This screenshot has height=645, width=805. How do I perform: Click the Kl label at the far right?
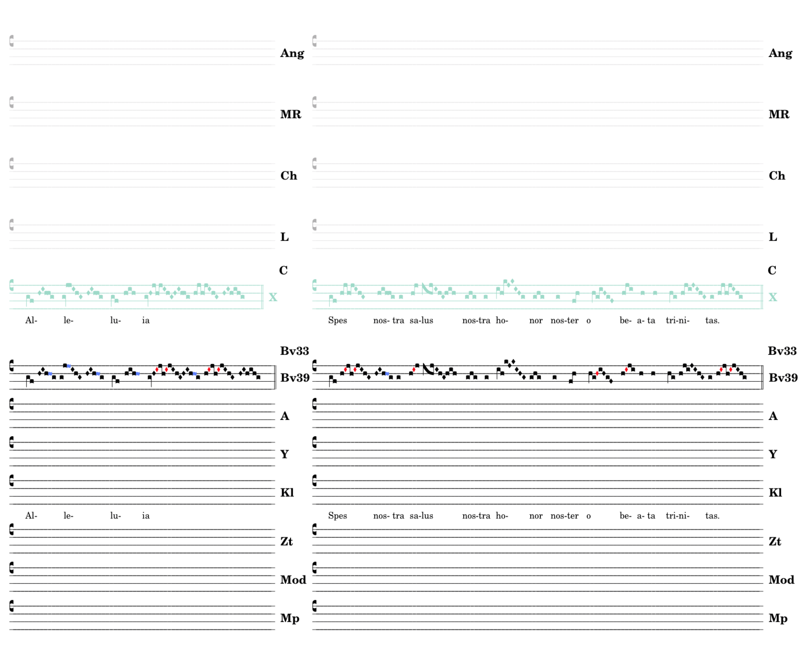pos(775,493)
